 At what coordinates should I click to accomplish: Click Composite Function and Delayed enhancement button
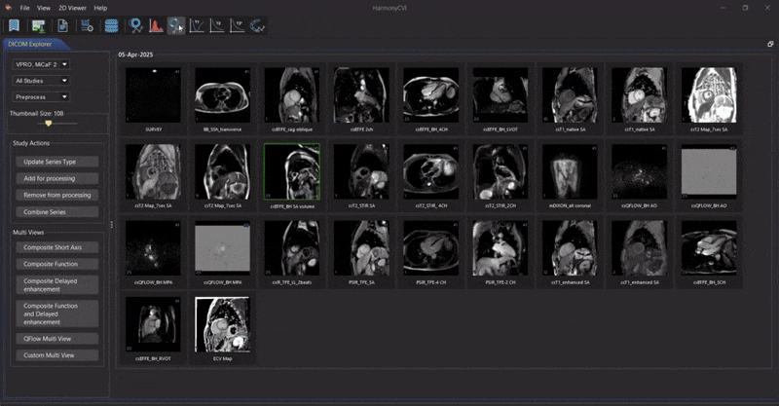point(57,314)
